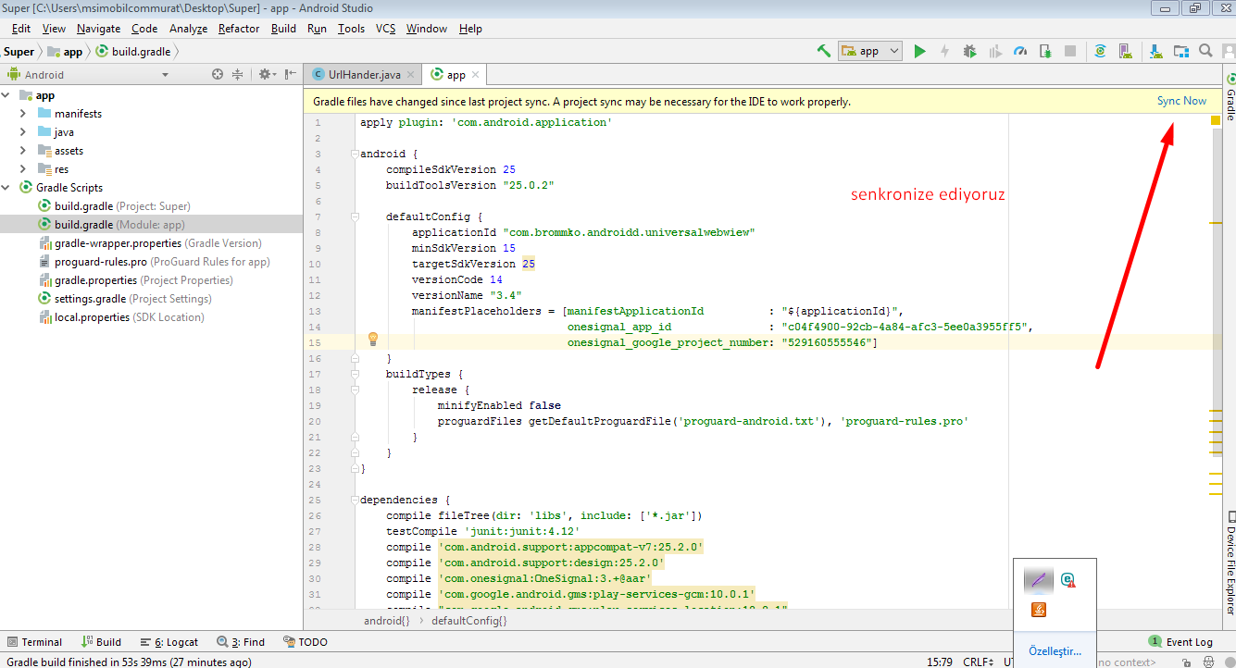Click the ESET tray icon with warning
This screenshot has height=668, width=1236.
point(1069,580)
